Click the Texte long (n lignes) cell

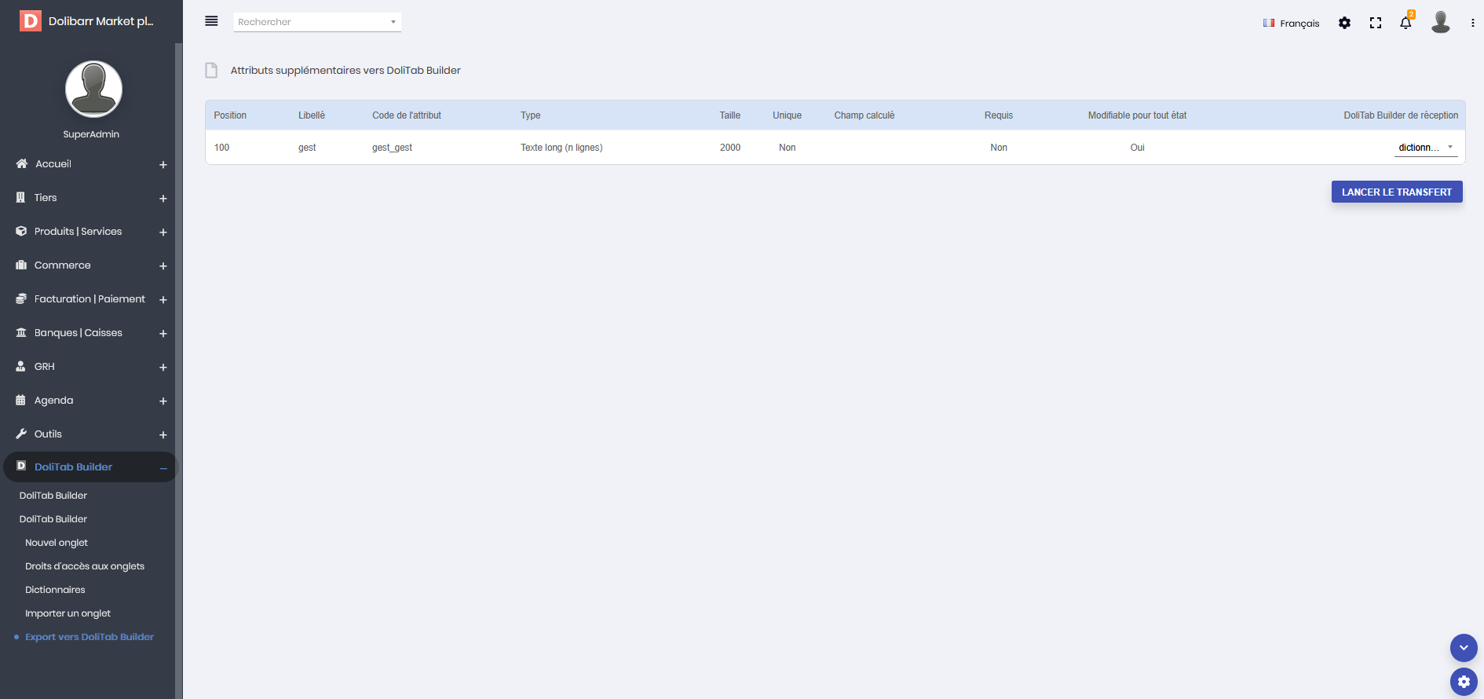561,148
